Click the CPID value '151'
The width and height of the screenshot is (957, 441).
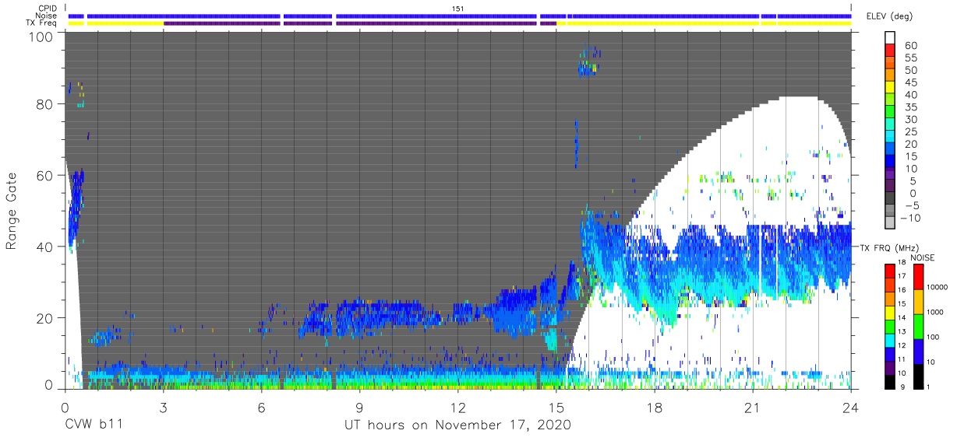click(x=458, y=9)
